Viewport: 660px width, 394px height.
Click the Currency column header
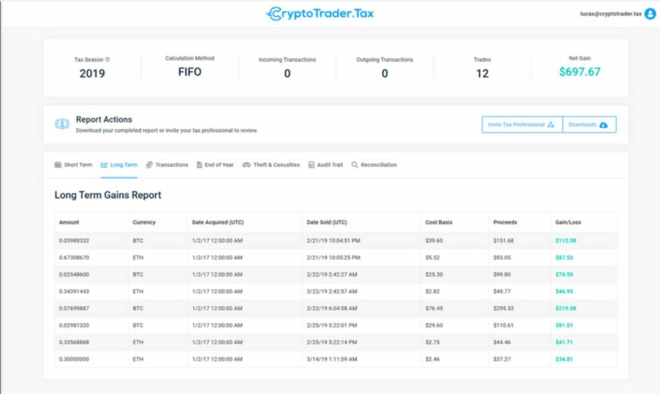(144, 222)
